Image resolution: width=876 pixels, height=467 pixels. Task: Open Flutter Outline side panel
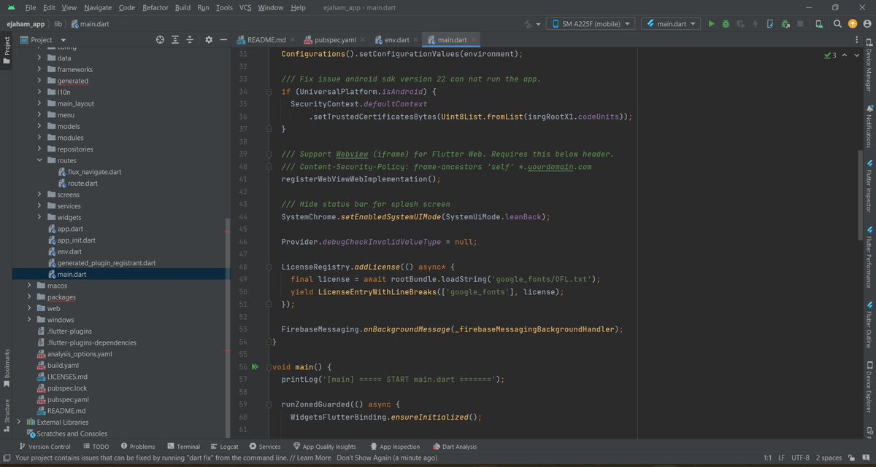pyautogui.click(x=869, y=323)
